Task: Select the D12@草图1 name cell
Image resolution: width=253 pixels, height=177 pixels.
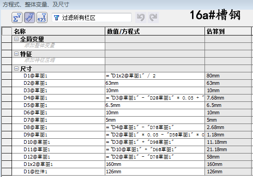Action: click(x=59, y=157)
